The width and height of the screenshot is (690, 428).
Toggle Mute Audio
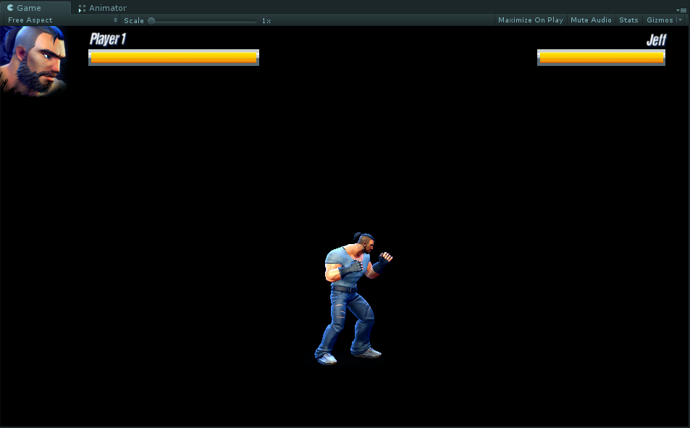(591, 20)
